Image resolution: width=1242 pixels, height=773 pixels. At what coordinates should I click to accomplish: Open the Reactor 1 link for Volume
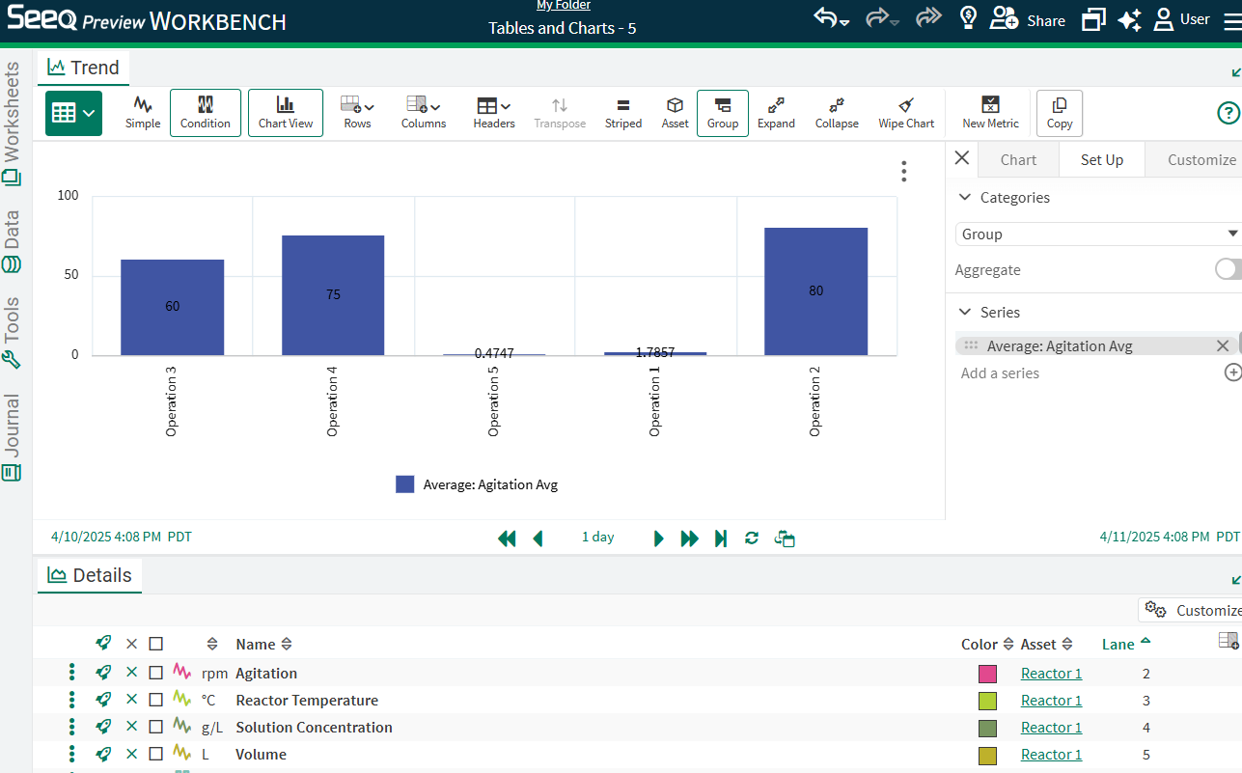point(1051,754)
